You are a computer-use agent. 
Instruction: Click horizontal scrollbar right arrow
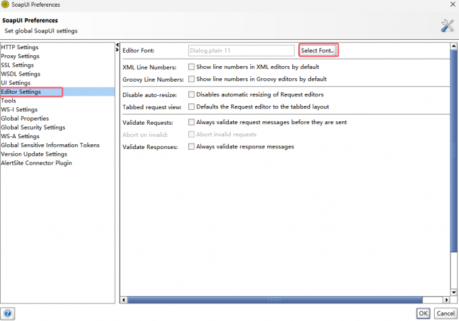(x=446, y=299)
